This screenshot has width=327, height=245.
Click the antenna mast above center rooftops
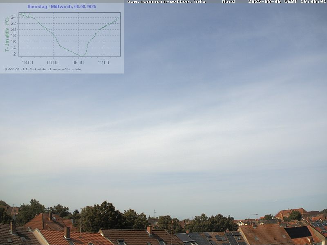tap(155, 213)
